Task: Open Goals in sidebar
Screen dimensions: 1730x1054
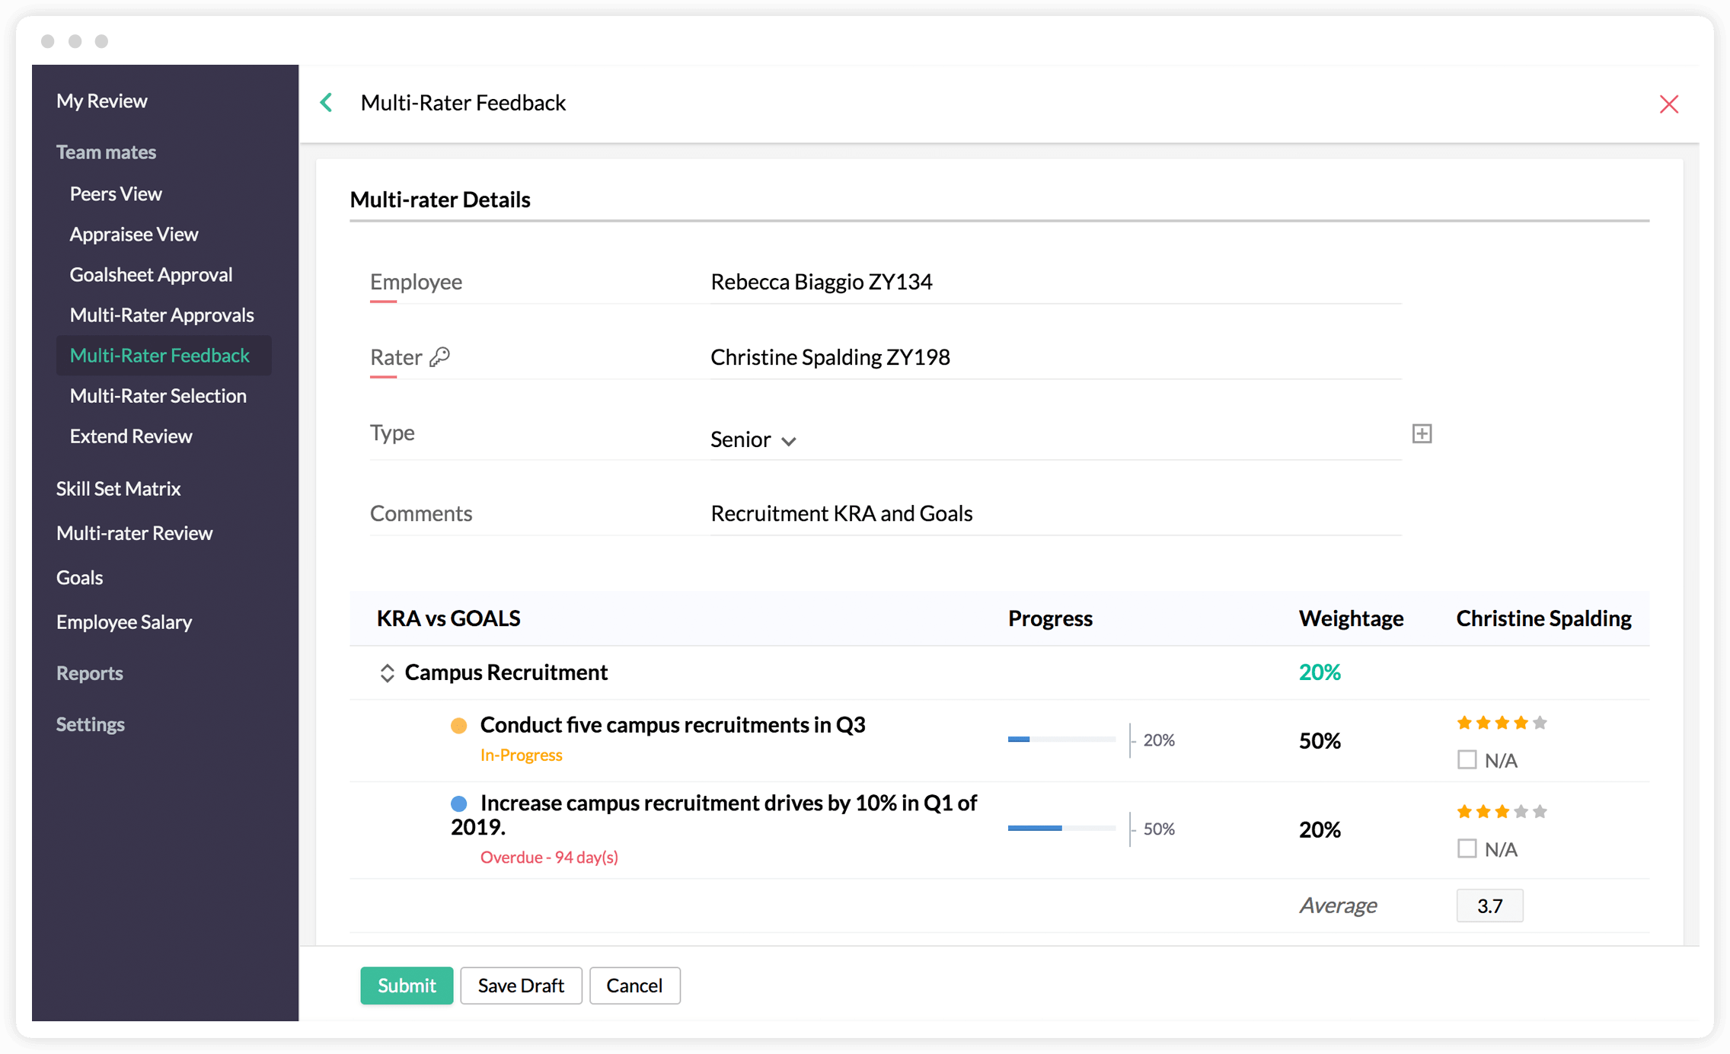Action: pyautogui.click(x=79, y=577)
